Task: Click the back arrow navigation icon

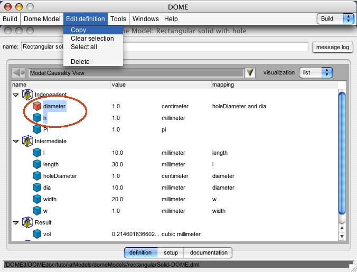Action: click(x=18, y=72)
